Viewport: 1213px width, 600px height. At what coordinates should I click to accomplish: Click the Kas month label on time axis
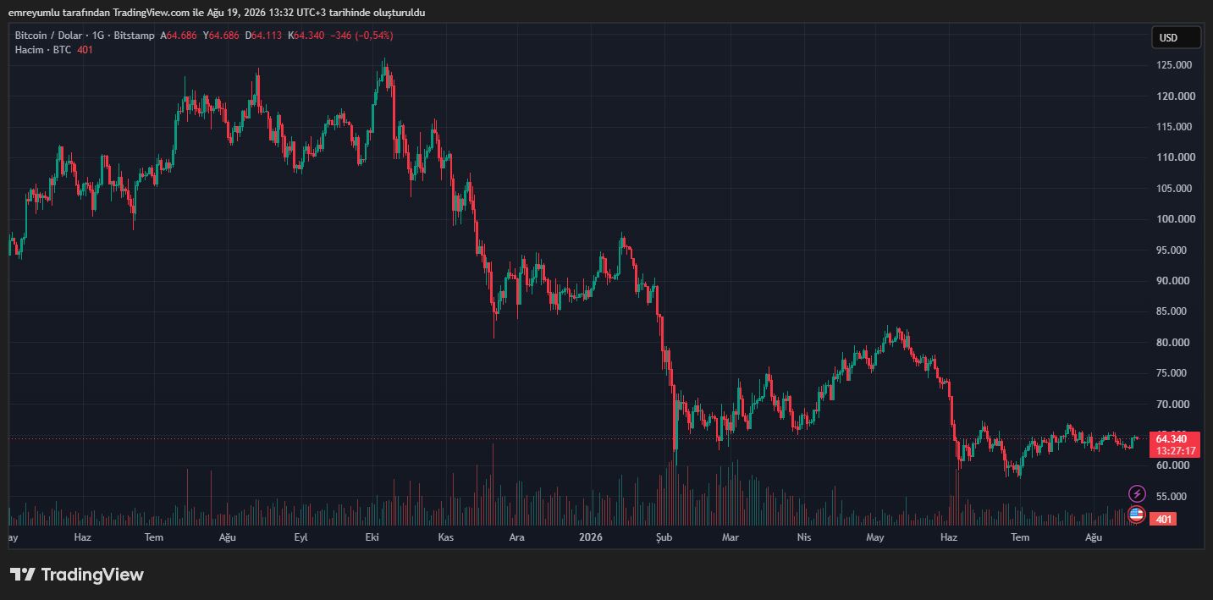click(446, 537)
